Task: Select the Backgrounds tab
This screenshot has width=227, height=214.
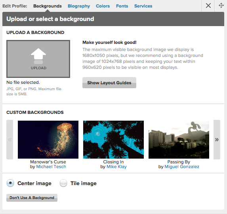Action: [48, 6]
